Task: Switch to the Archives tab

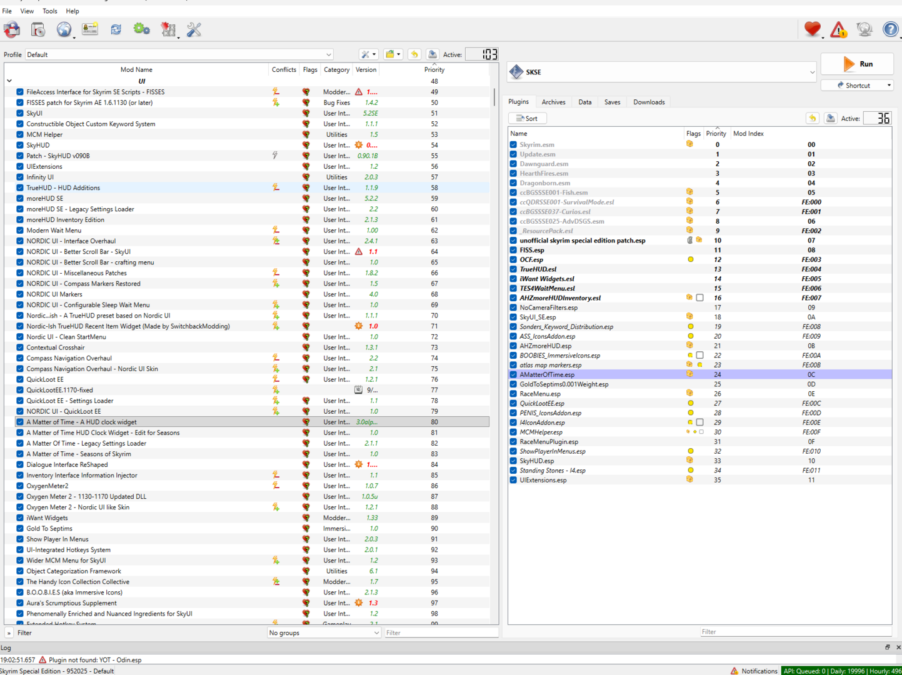Action: tap(553, 102)
